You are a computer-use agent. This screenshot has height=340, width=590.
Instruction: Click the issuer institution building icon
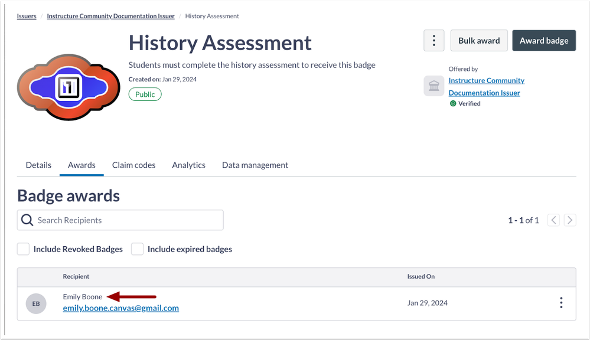tap(434, 86)
